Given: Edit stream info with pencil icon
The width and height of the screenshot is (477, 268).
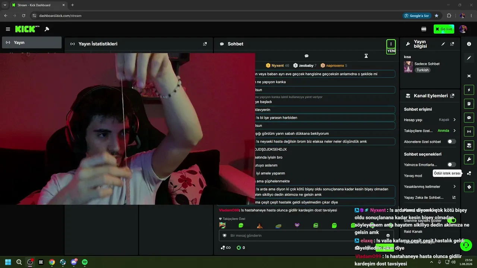Looking at the screenshot, I should pos(443,44).
